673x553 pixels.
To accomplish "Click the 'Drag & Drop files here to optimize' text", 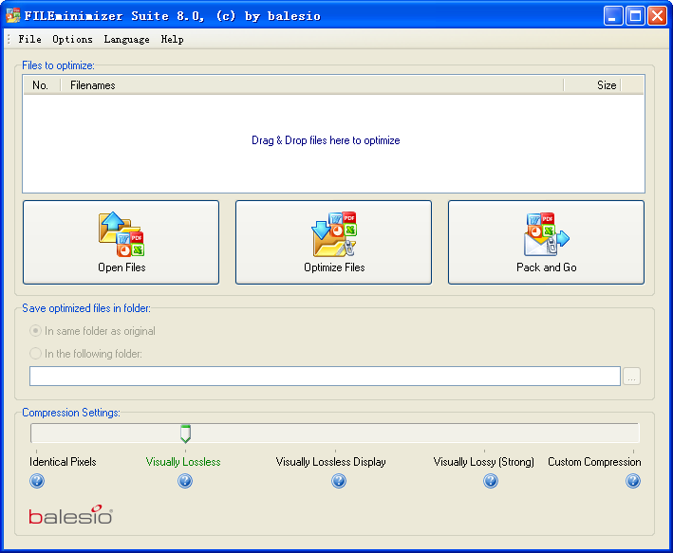I will 326,140.
